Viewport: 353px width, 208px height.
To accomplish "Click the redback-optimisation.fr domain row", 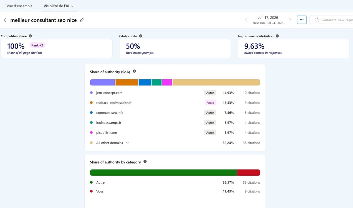I will tap(175, 103).
